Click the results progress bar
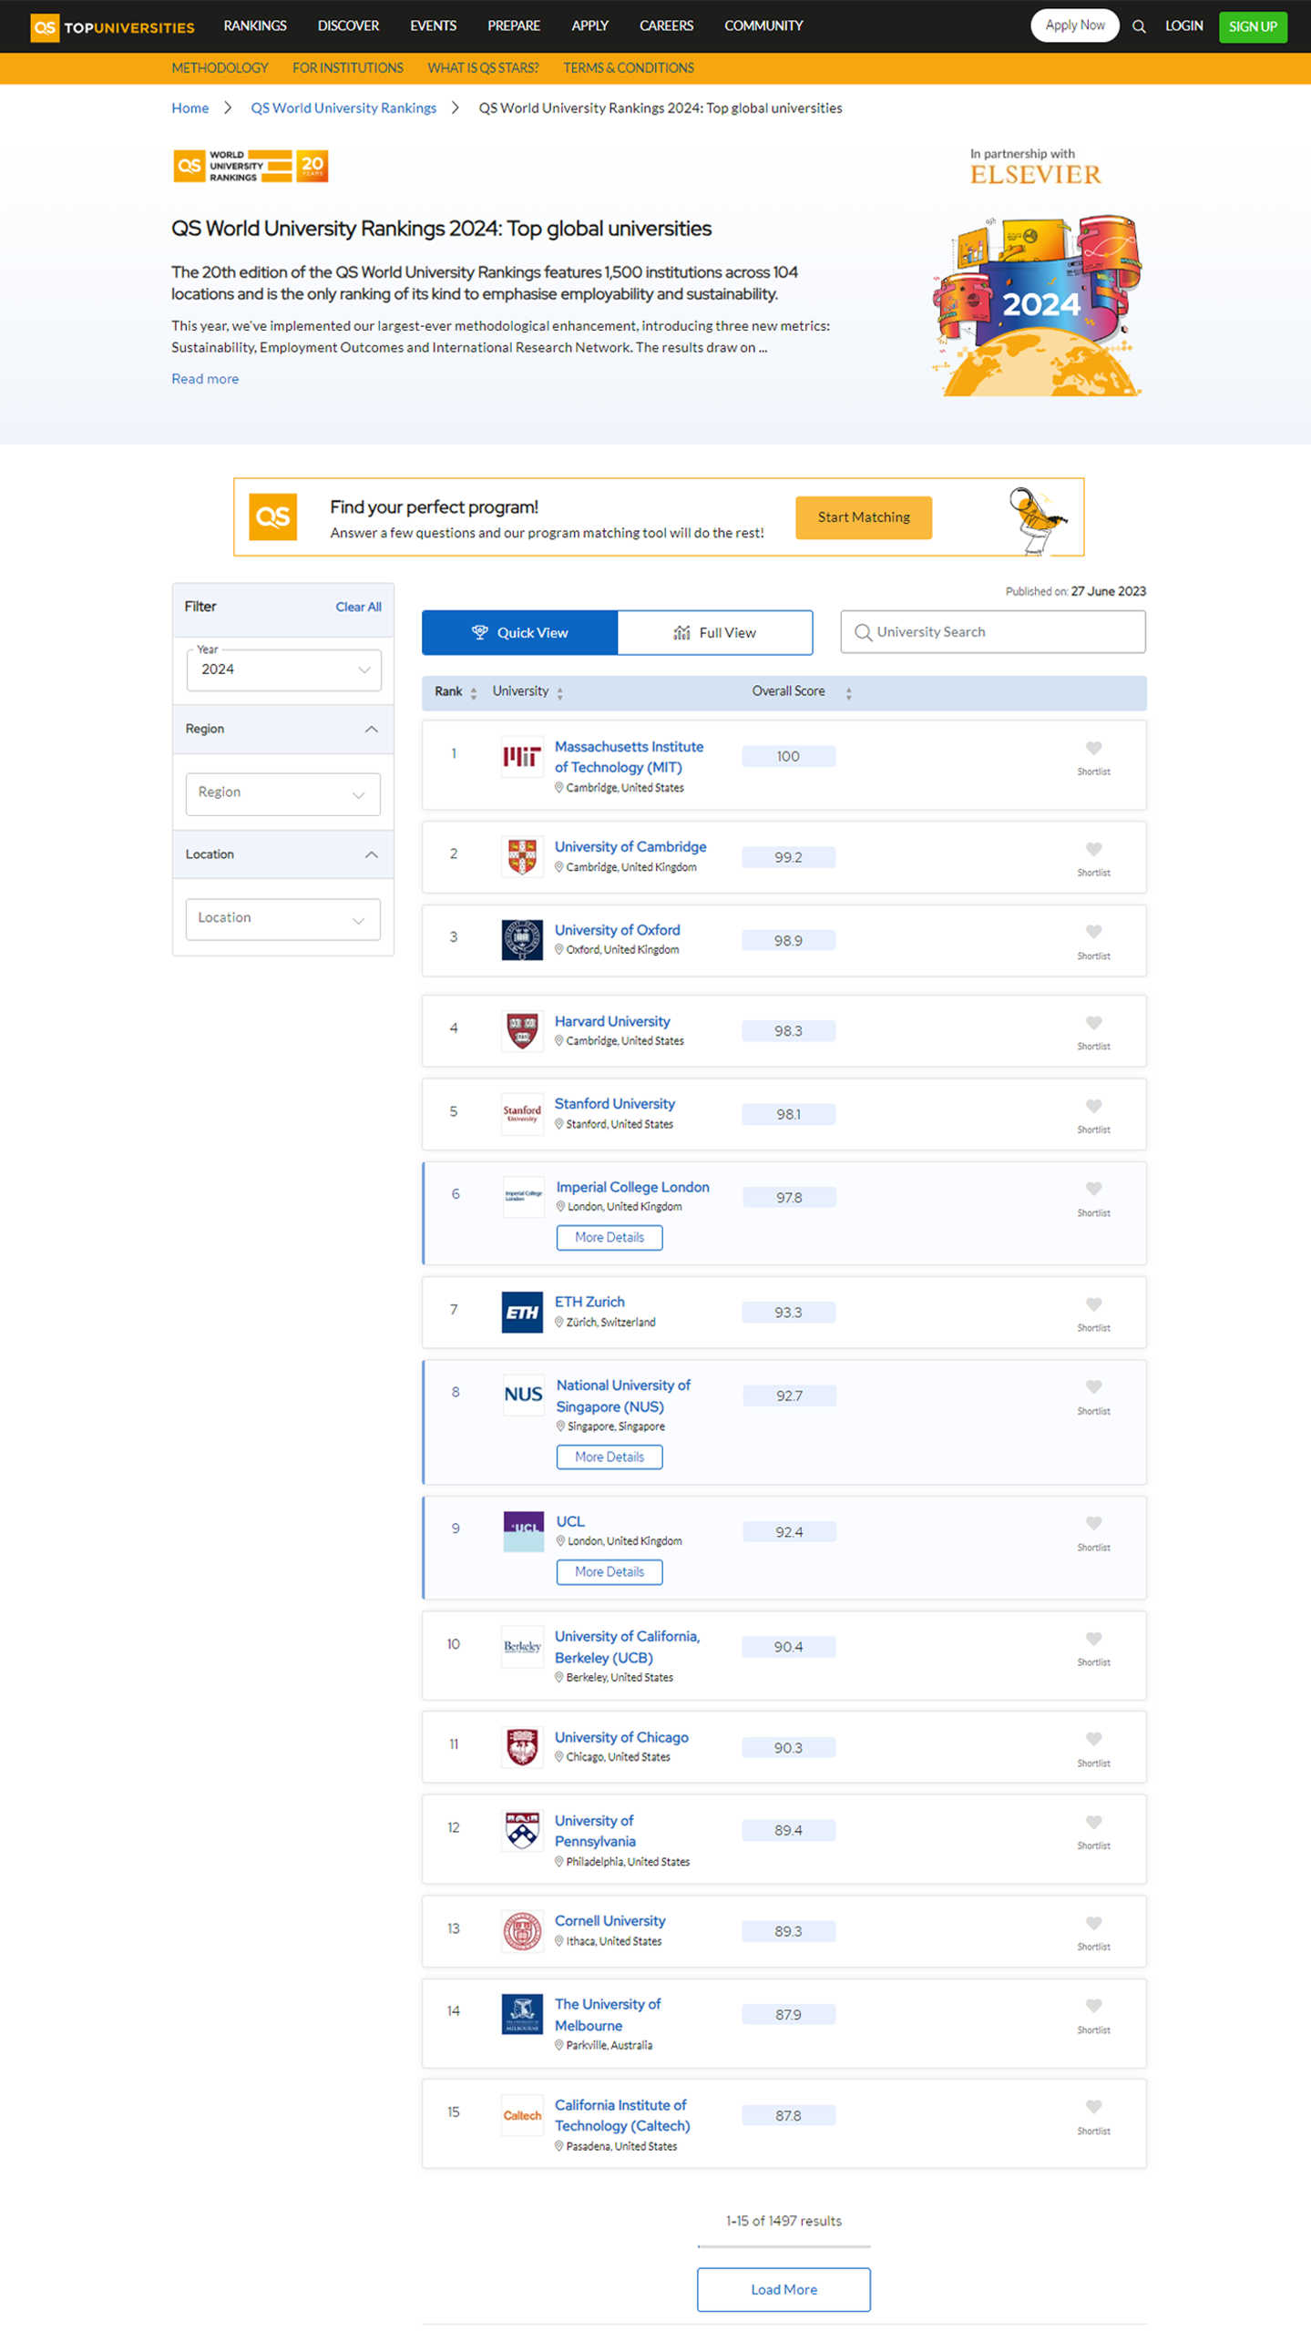 click(784, 2246)
